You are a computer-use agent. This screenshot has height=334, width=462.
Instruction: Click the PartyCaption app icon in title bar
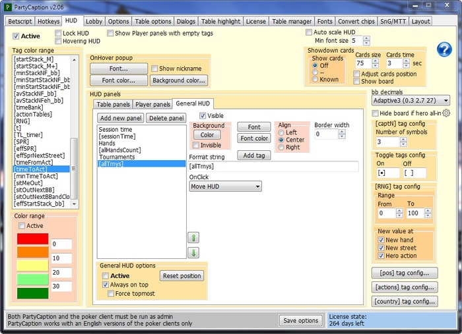coord(9,7)
